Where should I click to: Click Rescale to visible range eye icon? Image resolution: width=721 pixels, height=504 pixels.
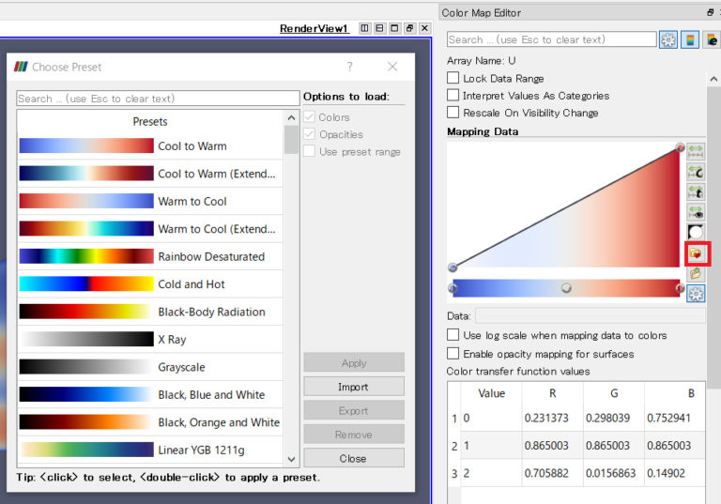click(x=696, y=213)
